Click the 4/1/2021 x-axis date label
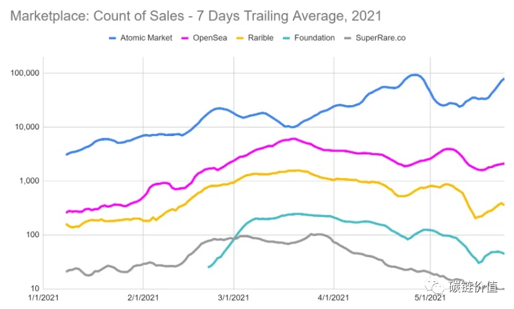The image size is (514, 309). tap(333, 297)
